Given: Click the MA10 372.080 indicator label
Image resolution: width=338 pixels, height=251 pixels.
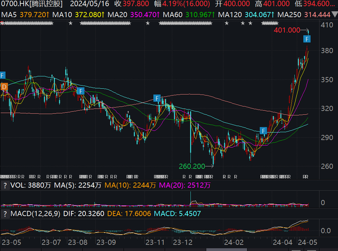Looking at the screenshot, I should pyautogui.click(x=78, y=14).
